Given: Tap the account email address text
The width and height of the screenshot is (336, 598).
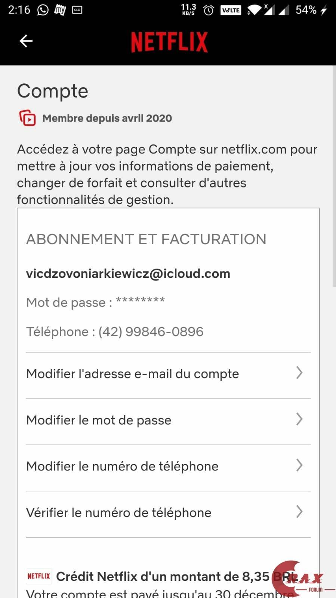Looking at the screenshot, I should 128,274.
